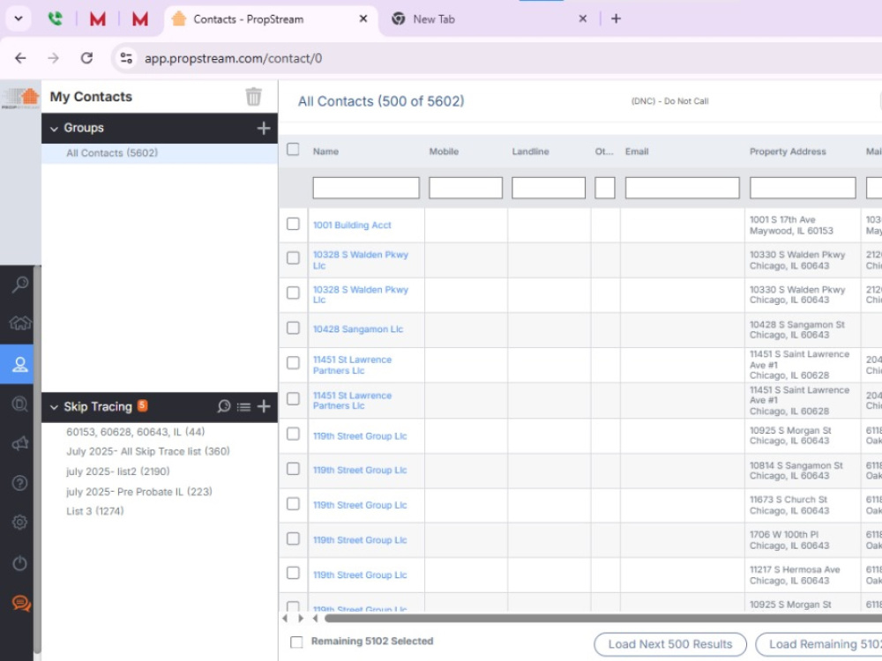Click the Logout power icon
Image resolution: width=882 pixels, height=661 pixels.
point(19,563)
